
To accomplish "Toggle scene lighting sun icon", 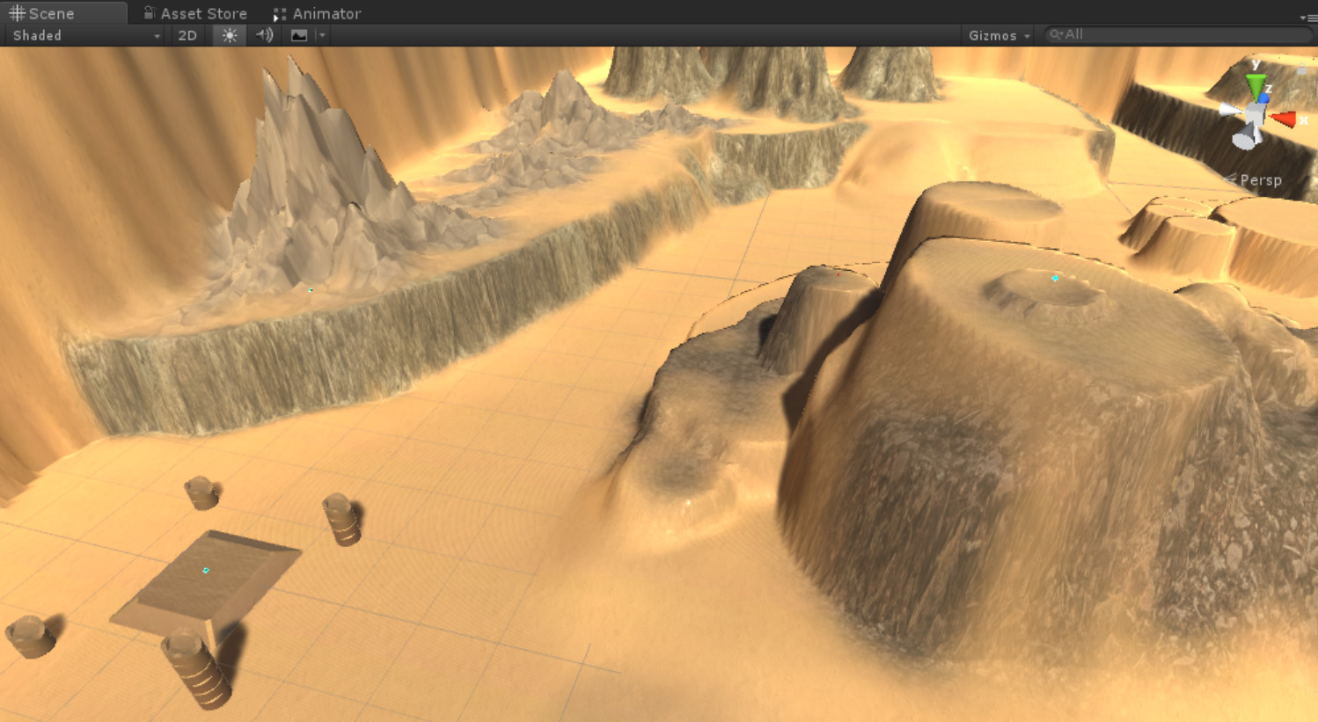I will [230, 35].
